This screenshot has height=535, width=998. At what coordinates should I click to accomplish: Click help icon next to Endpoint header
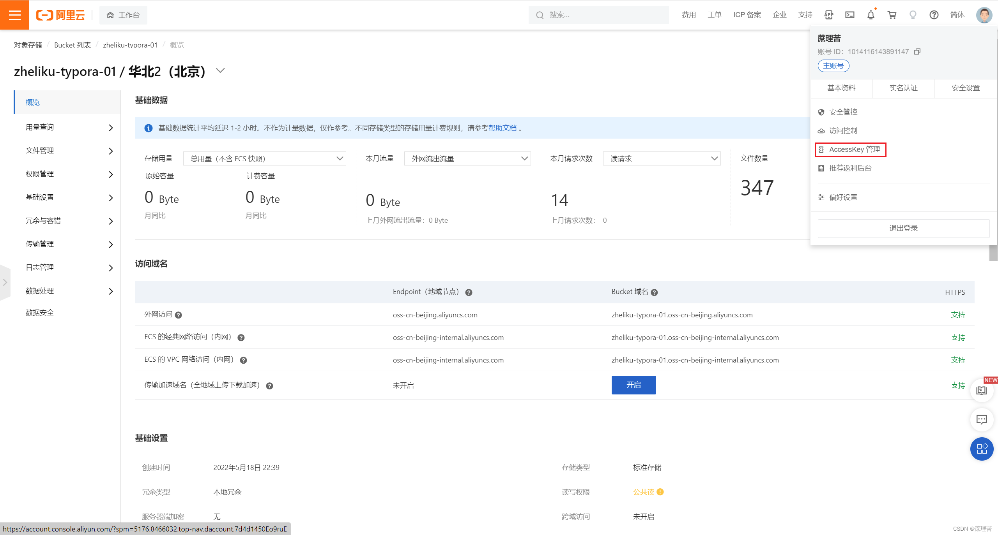point(469,292)
